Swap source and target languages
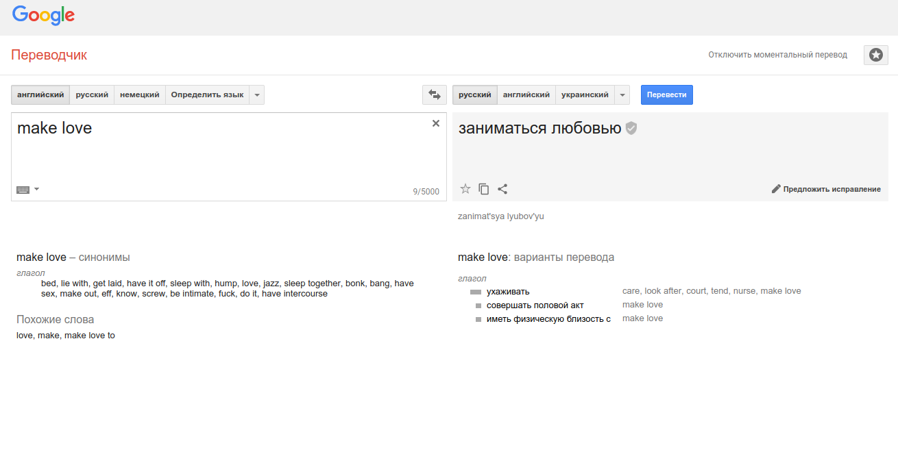The width and height of the screenshot is (898, 465). 435,95
